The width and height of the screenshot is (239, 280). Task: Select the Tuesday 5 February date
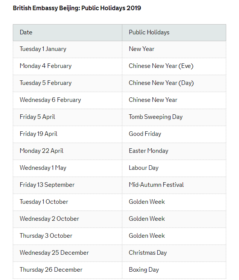click(x=46, y=83)
